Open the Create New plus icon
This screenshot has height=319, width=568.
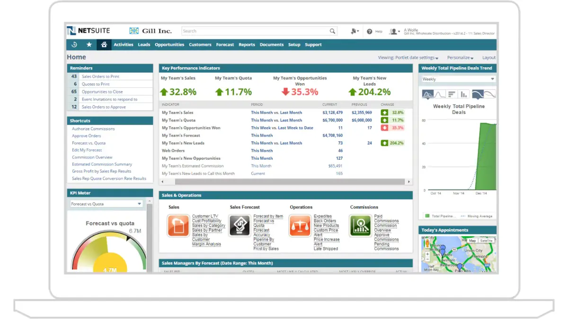[x=354, y=31]
